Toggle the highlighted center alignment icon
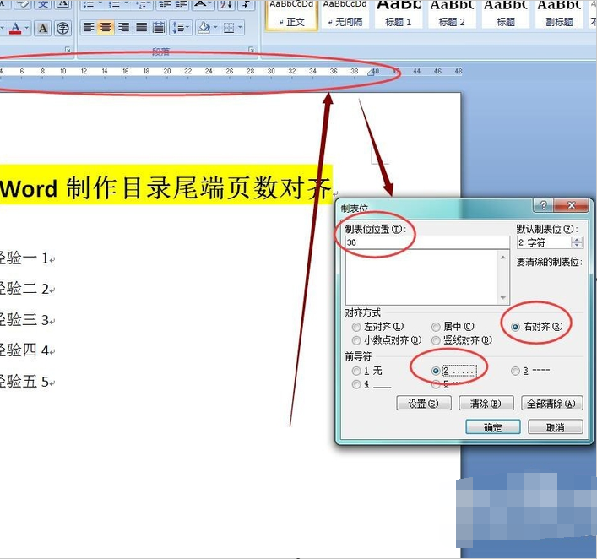Screen dimensions: 597x559 (x=106, y=27)
